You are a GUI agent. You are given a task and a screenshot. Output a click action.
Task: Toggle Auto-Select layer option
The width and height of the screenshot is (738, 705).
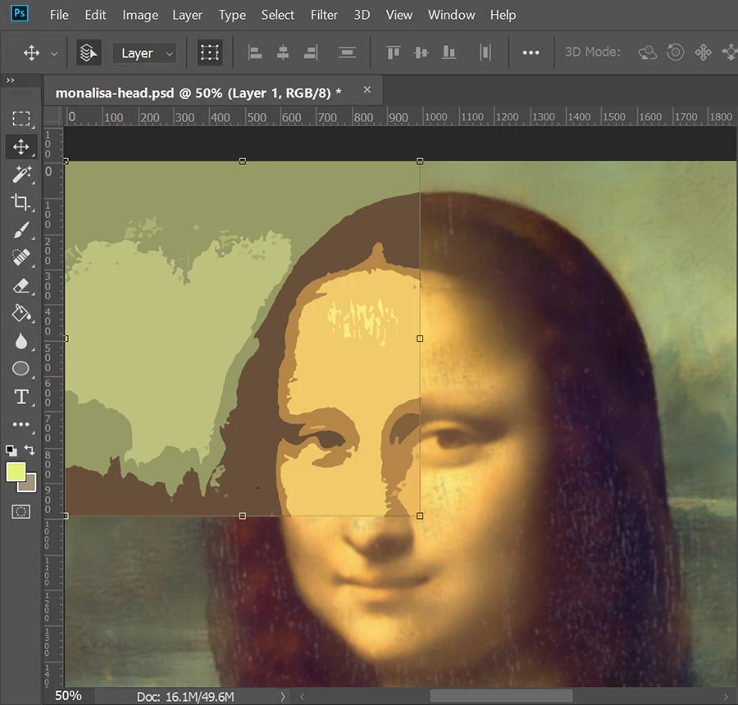click(89, 52)
